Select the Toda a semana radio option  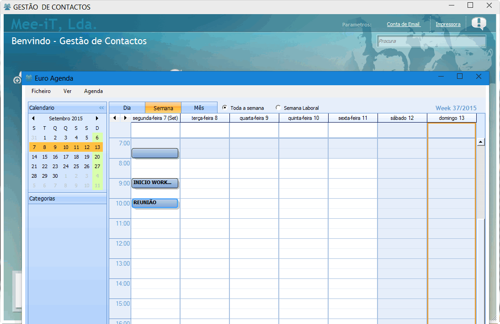coord(224,108)
